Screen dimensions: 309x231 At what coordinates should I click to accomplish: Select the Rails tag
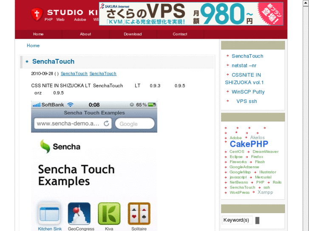pyautogui.click(x=277, y=182)
